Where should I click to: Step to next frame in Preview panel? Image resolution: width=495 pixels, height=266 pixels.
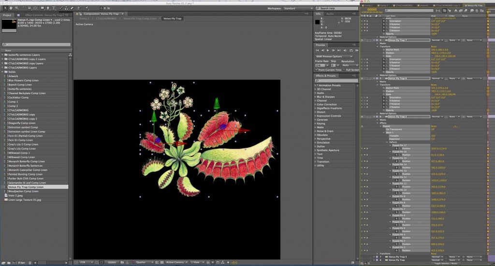pyautogui.click(x=334, y=50)
